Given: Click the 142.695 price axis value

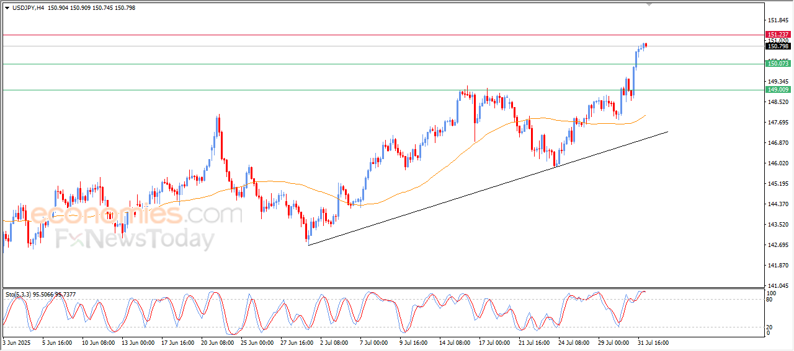Looking at the screenshot, I should click(x=778, y=245).
